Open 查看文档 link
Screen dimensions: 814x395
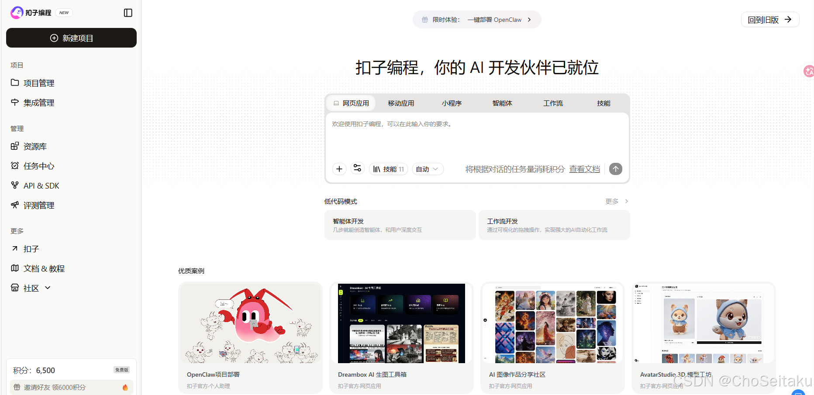[x=584, y=169]
